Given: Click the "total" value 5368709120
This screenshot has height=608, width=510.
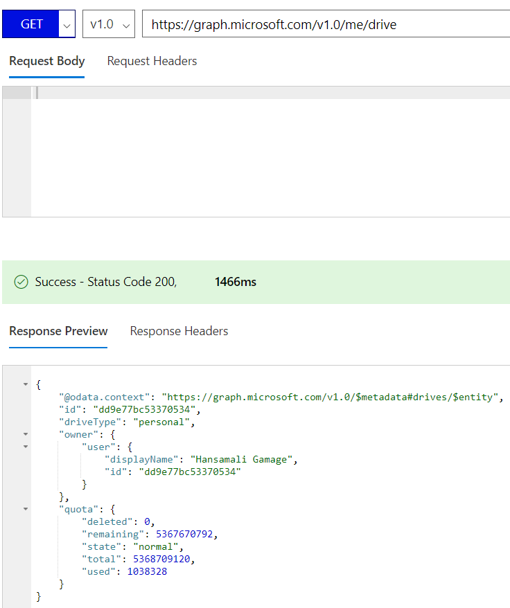Looking at the screenshot, I should tap(161, 559).
